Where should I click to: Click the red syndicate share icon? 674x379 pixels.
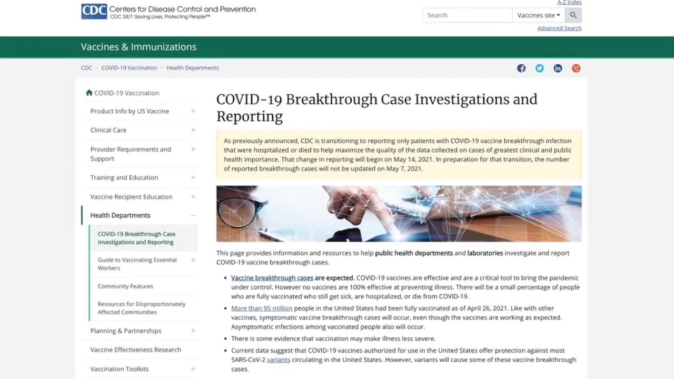click(576, 68)
